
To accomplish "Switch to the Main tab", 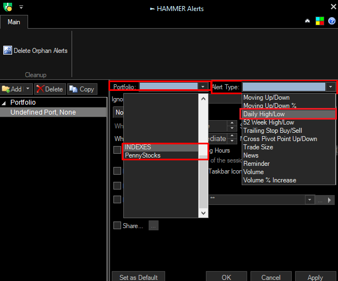I will click(14, 22).
